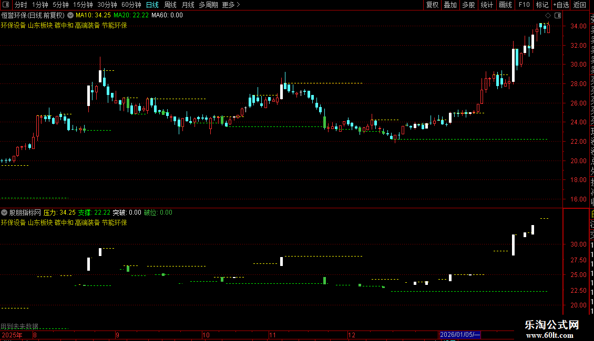Click month 10 on time axis

tap(206, 335)
